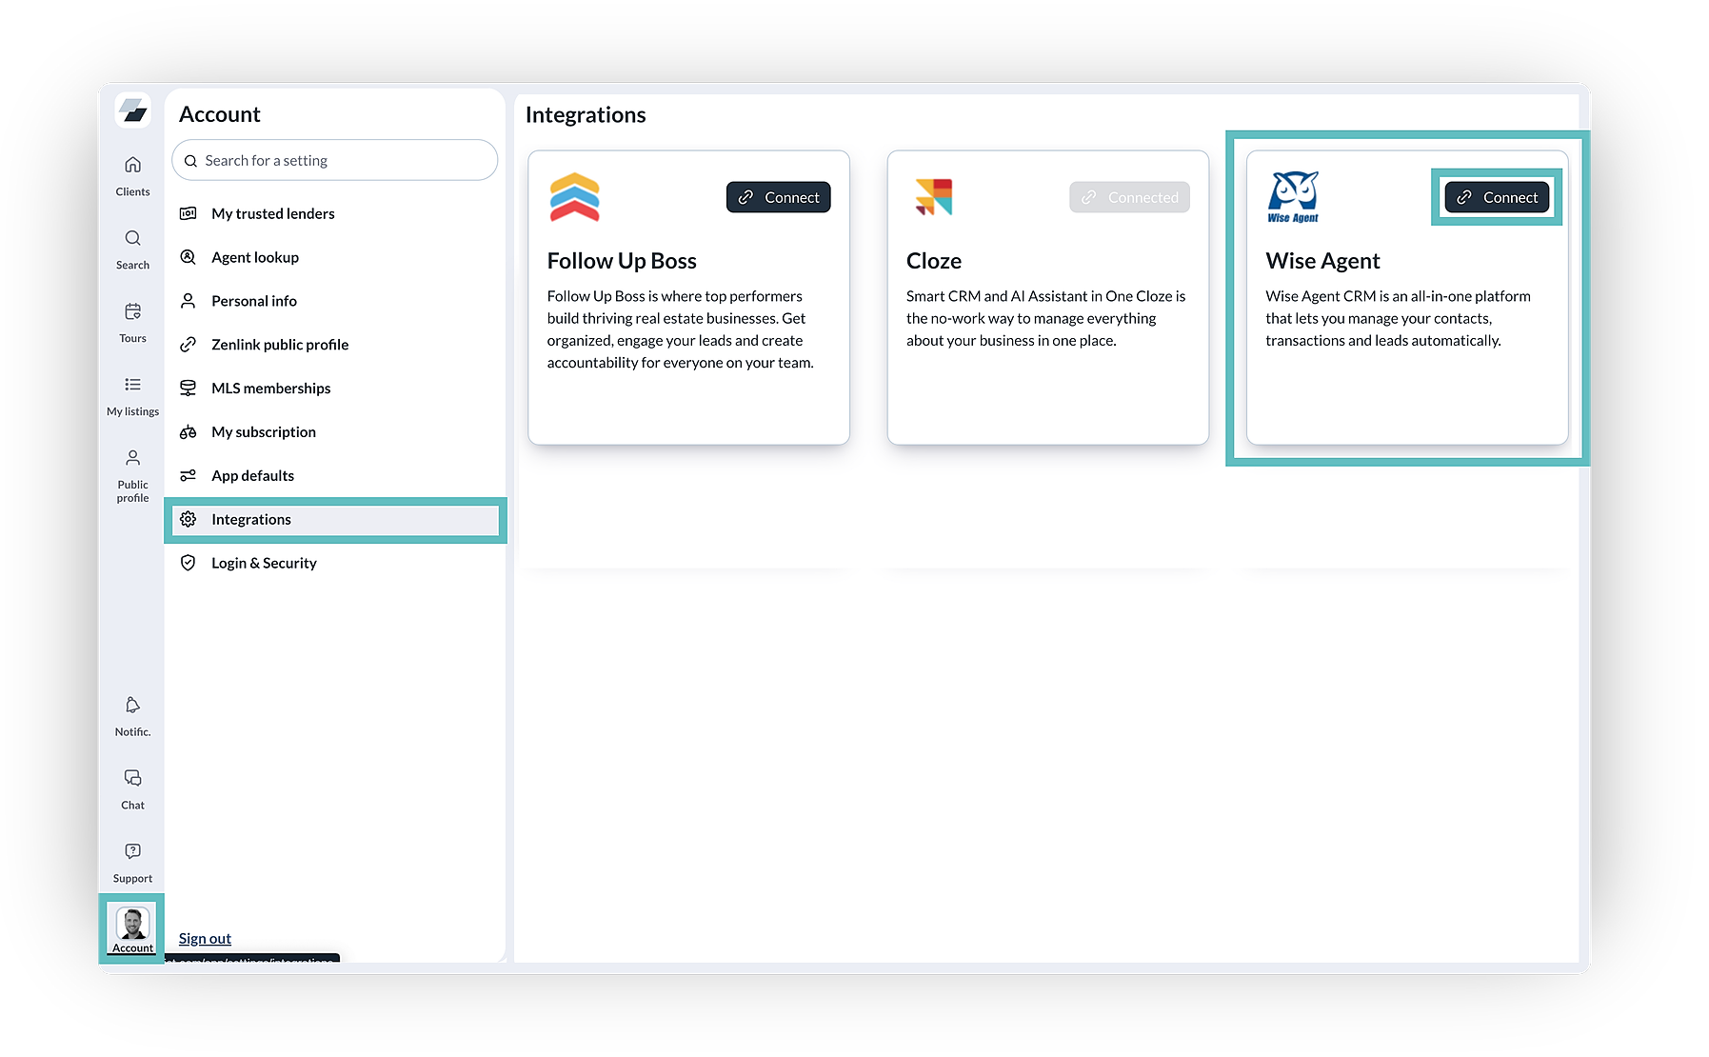Click the Account panel heading
This screenshot has width=1709, height=1057.
pyautogui.click(x=220, y=114)
